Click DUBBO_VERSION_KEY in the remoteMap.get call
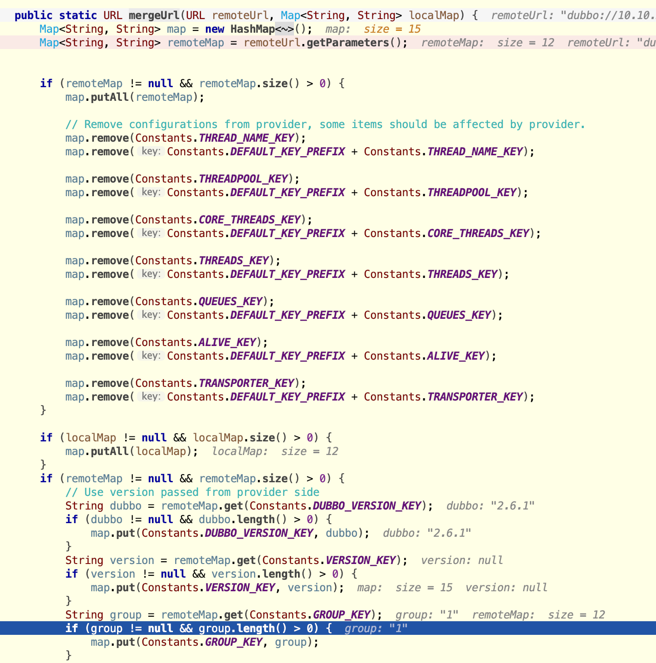The image size is (656, 663). coord(367,506)
